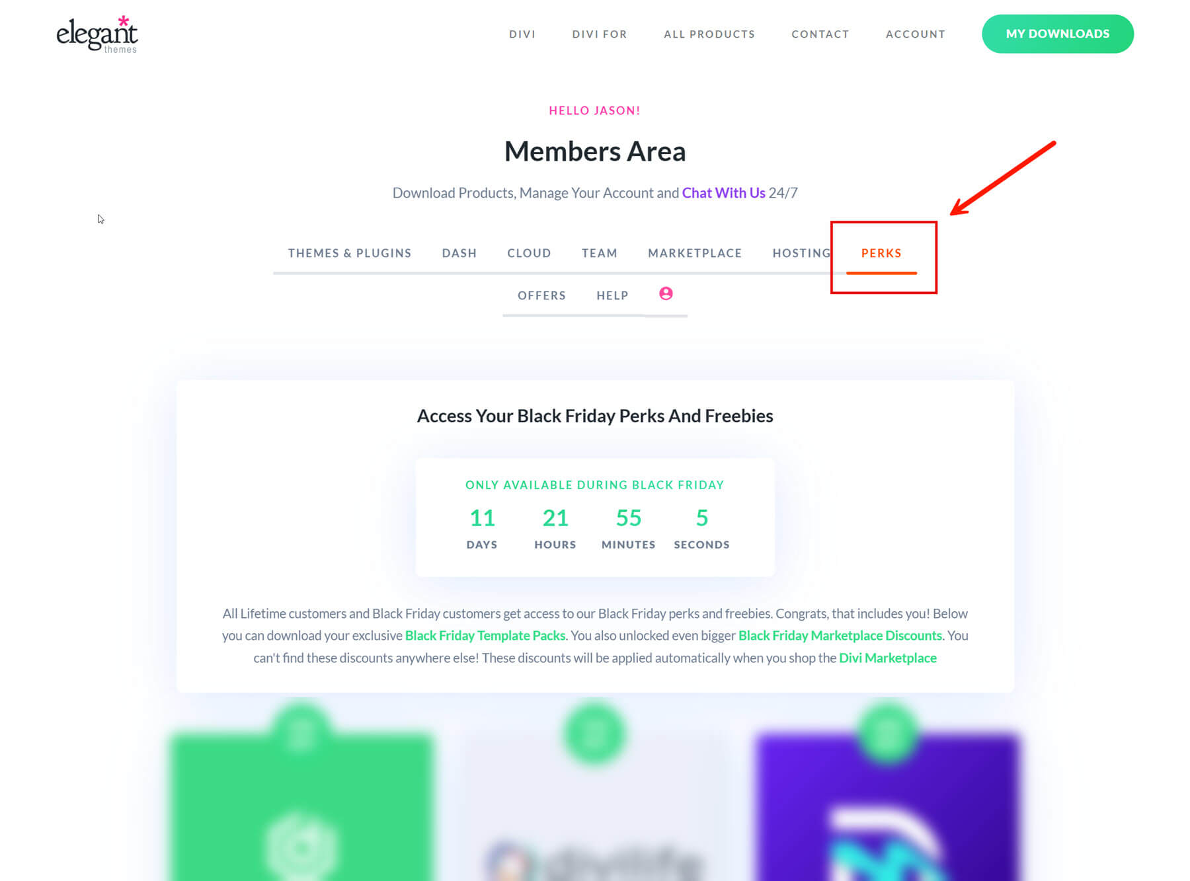Select the Perks tab
Image resolution: width=1190 pixels, height=881 pixels.
(881, 253)
